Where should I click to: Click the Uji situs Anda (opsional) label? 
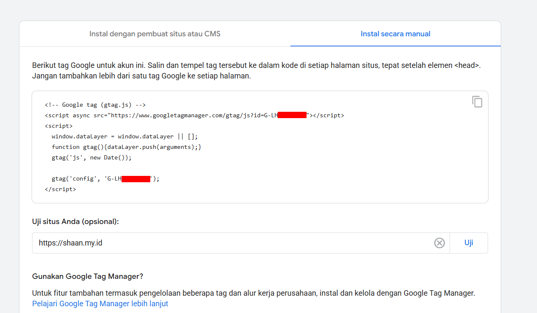[x=76, y=221]
